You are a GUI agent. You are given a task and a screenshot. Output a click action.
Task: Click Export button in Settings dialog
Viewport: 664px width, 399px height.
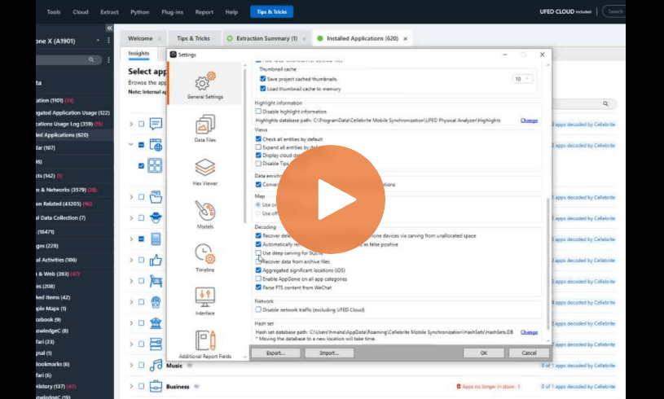pyautogui.click(x=275, y=353)
